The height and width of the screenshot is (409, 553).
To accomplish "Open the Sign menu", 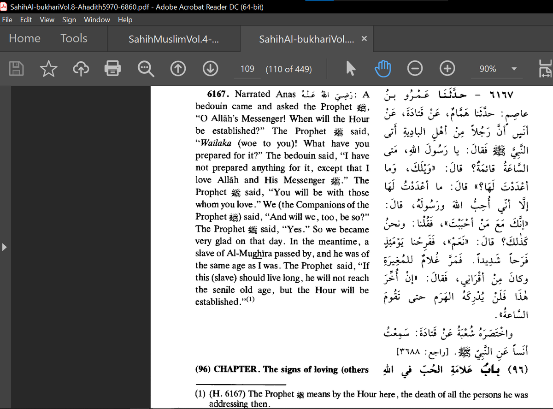I will pyautogui.click(x=69, y=19).
